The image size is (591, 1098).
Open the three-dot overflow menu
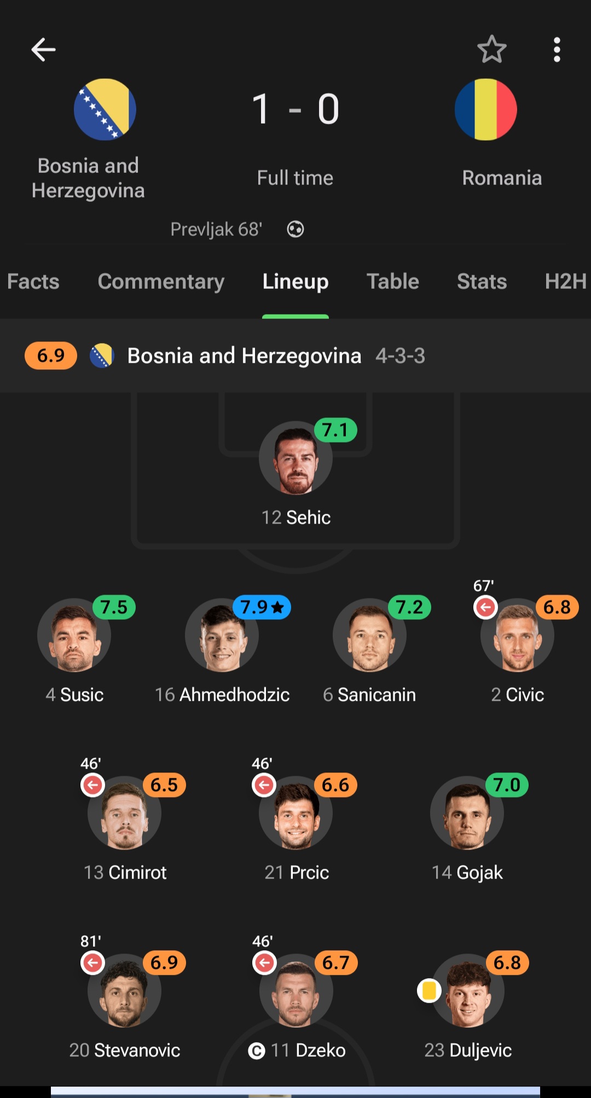click(x=557, y=50)
